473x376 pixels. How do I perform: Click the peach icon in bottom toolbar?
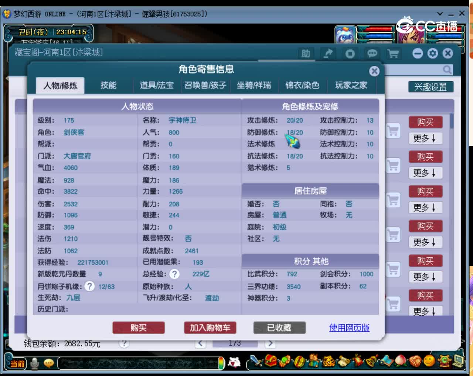[401, 360]
